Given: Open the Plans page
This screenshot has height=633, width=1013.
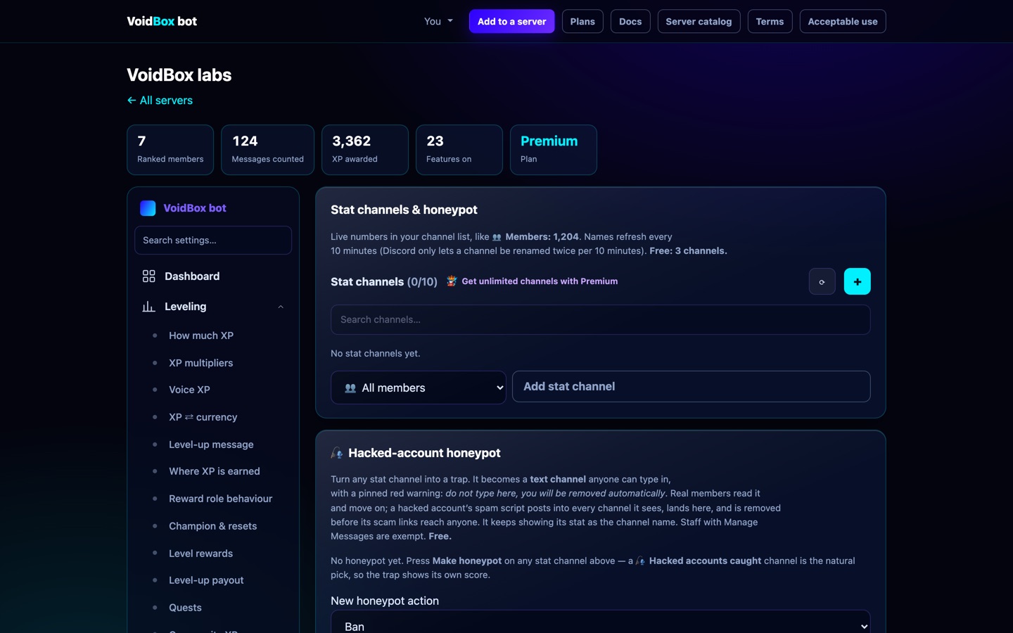Looking at the screenshot, I should (x=582, y=21).
